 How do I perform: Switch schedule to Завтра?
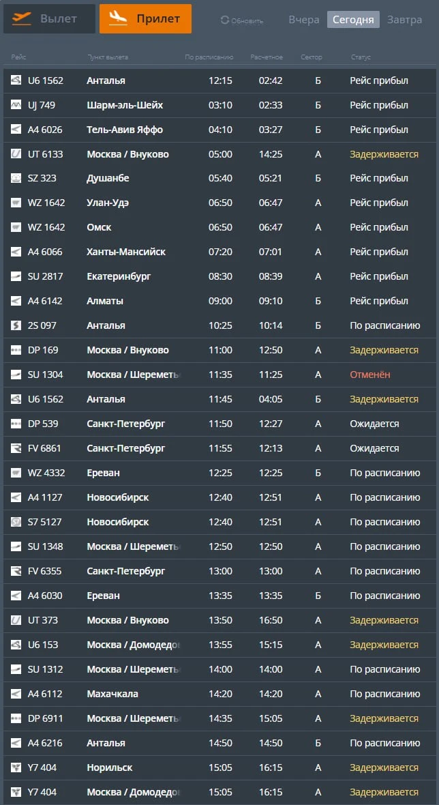405,20
